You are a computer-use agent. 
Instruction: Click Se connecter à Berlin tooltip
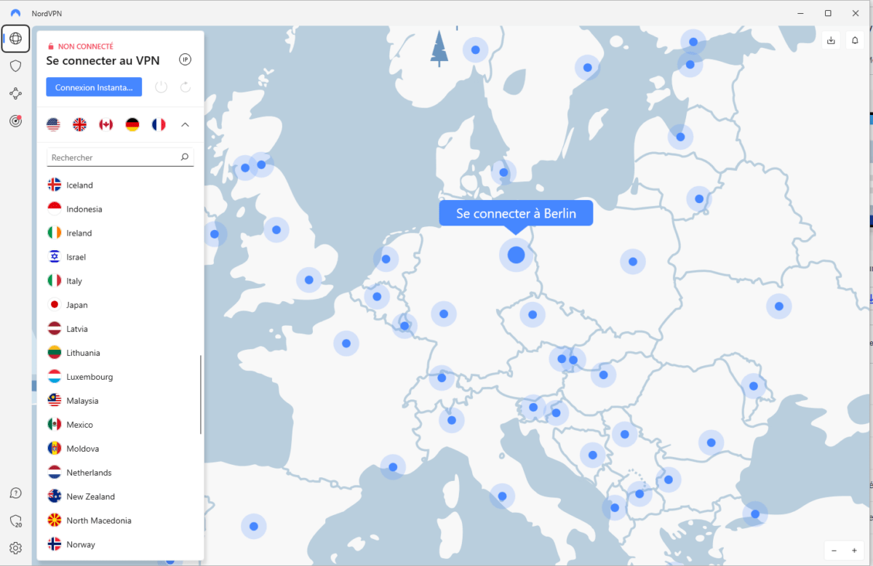tap(516, 213)
